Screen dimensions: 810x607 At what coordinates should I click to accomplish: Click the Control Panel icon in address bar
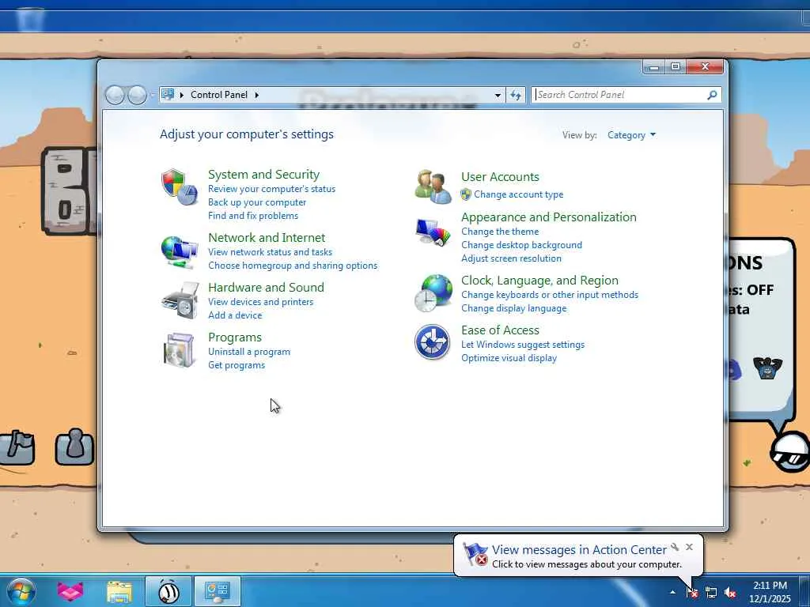pos(168,95)
